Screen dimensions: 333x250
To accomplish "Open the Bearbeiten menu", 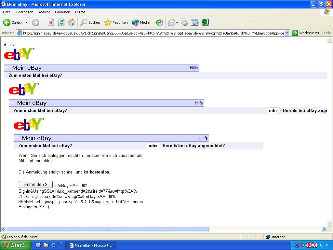I will pos(25,12).
